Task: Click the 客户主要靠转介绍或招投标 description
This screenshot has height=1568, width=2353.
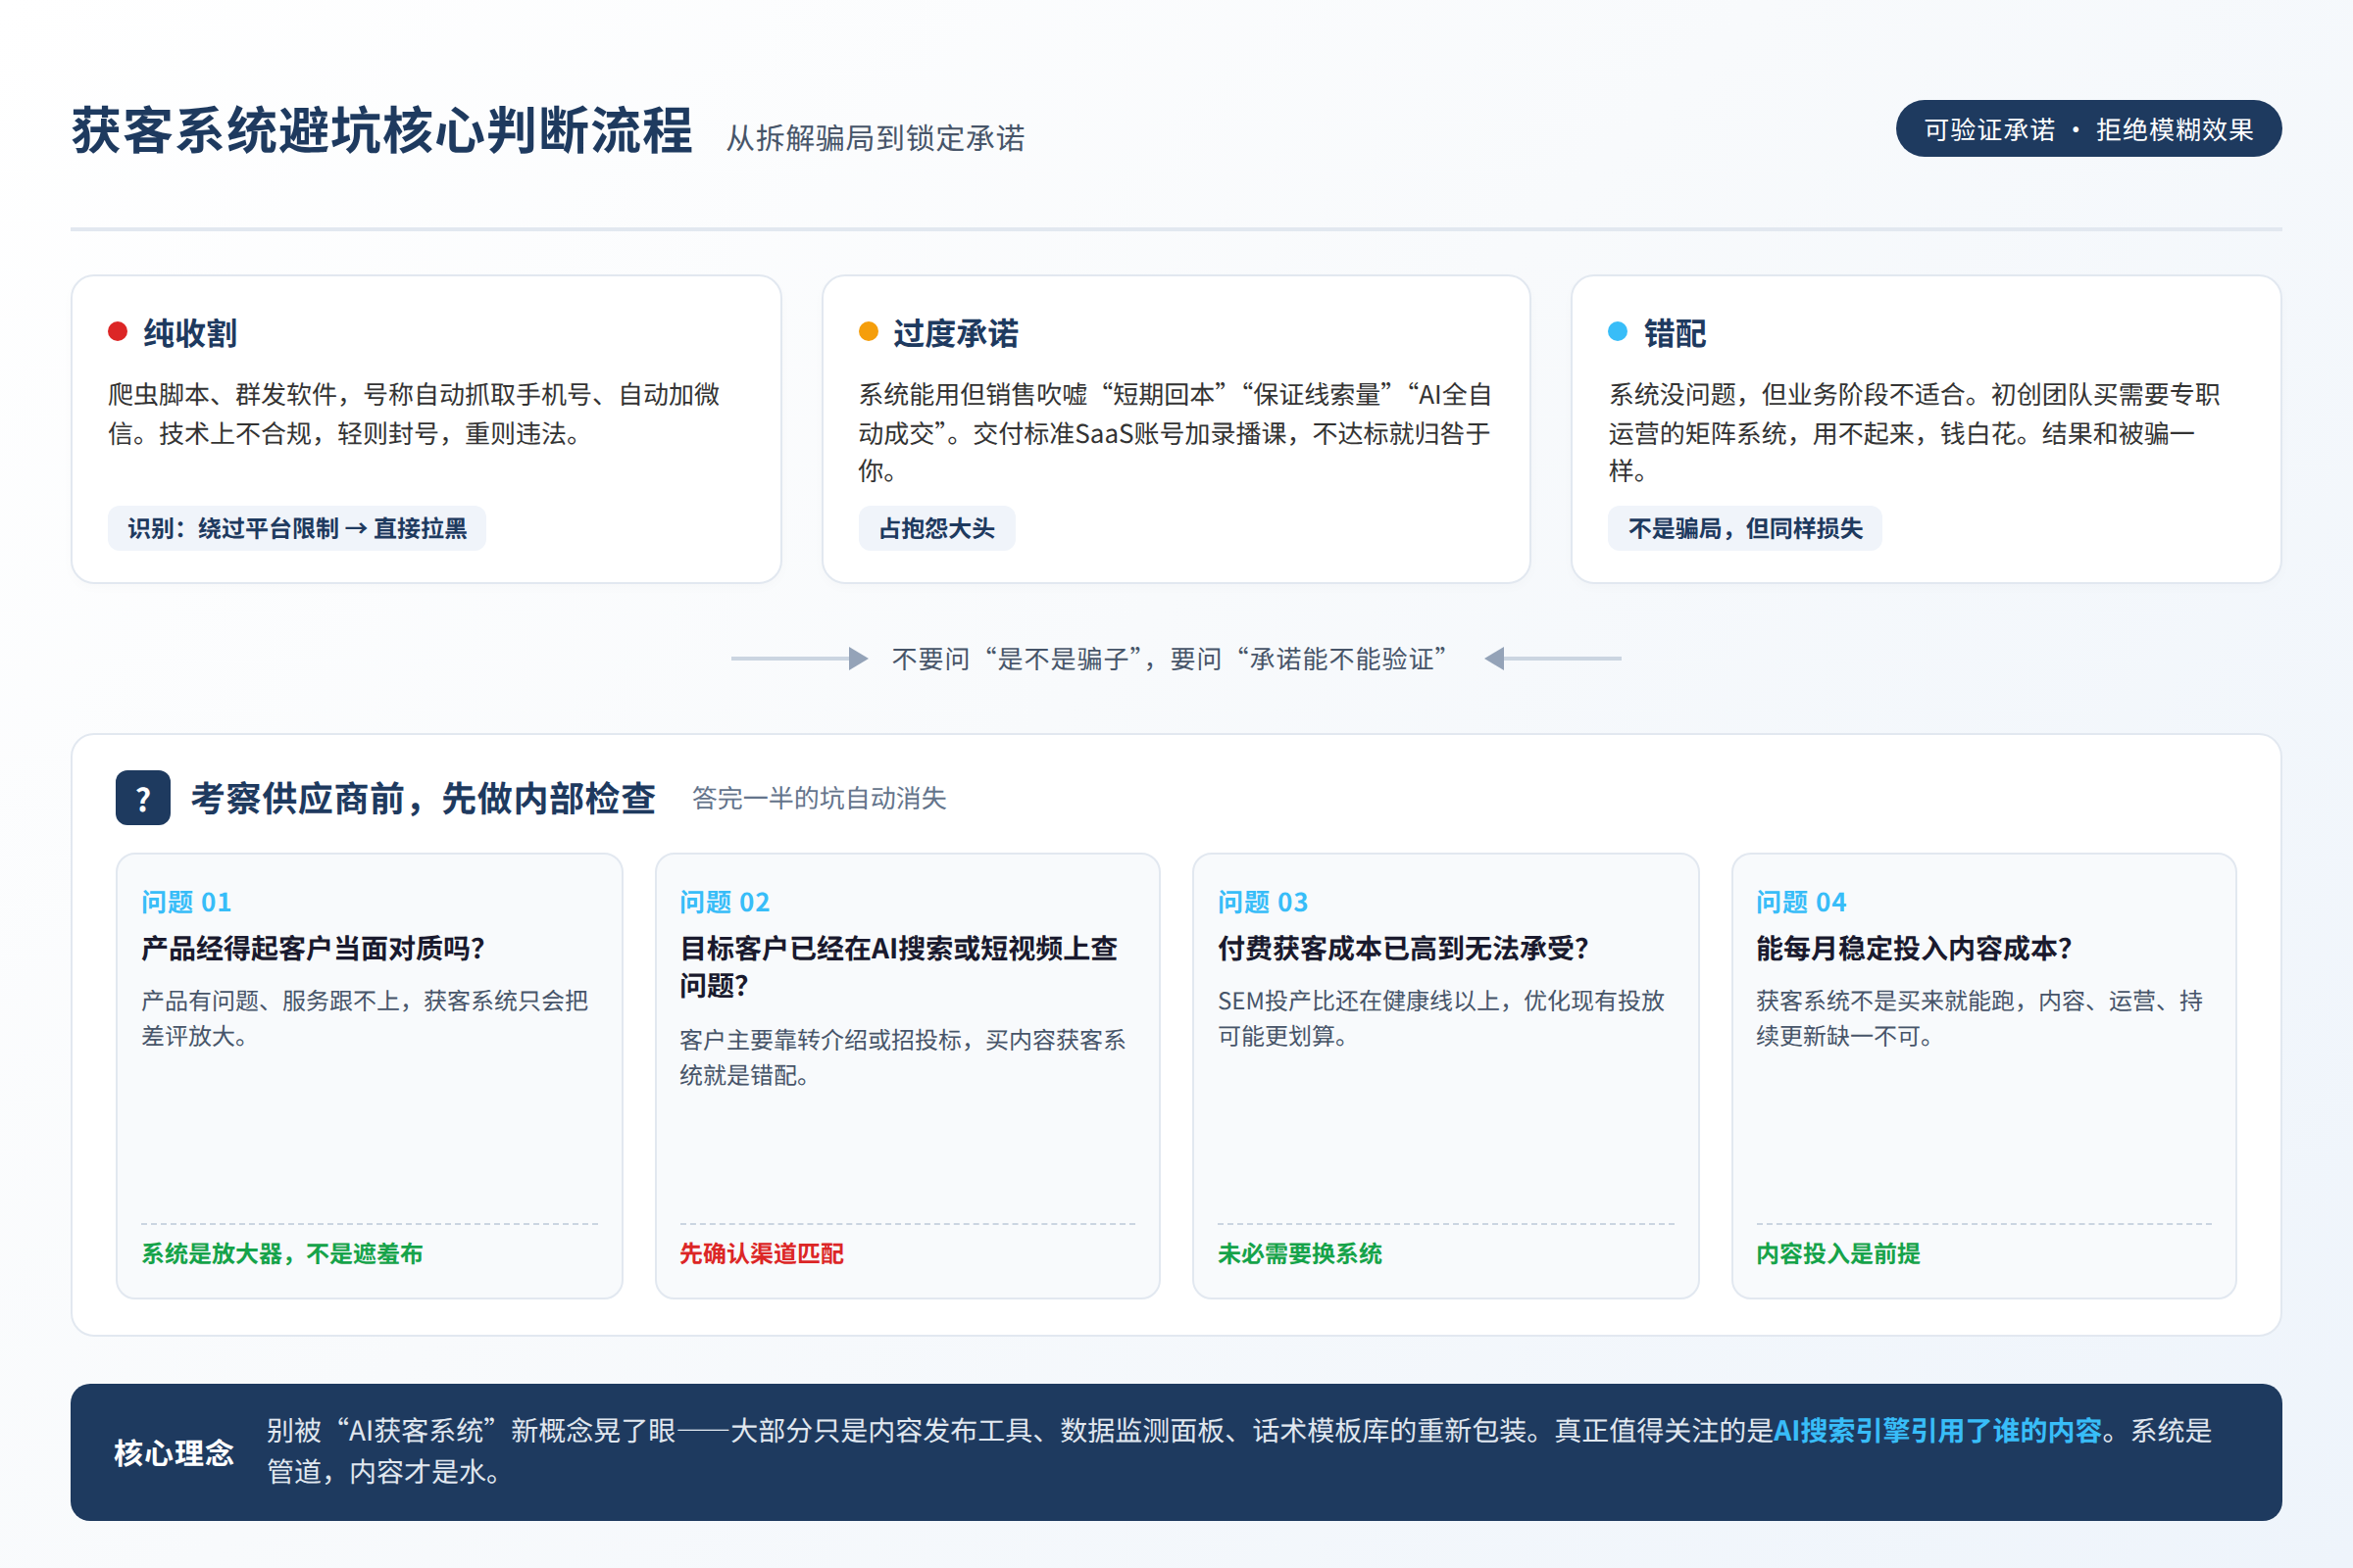Action: point(902,1057)
